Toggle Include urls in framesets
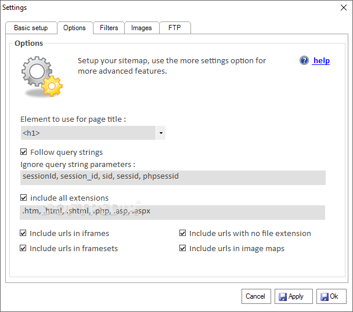Viewport: 353px width, 312px height. coord(24,248)
